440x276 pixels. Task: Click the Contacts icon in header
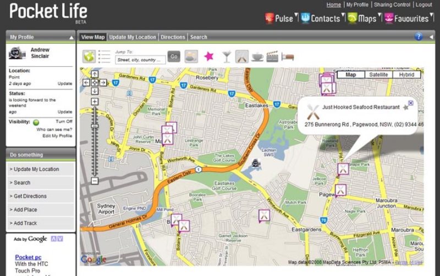point(305,18)
